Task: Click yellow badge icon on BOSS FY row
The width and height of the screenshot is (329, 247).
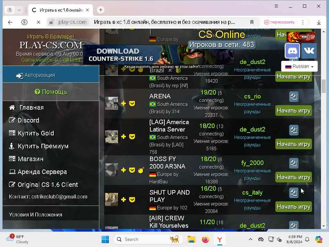Action: tap(132, 170)
